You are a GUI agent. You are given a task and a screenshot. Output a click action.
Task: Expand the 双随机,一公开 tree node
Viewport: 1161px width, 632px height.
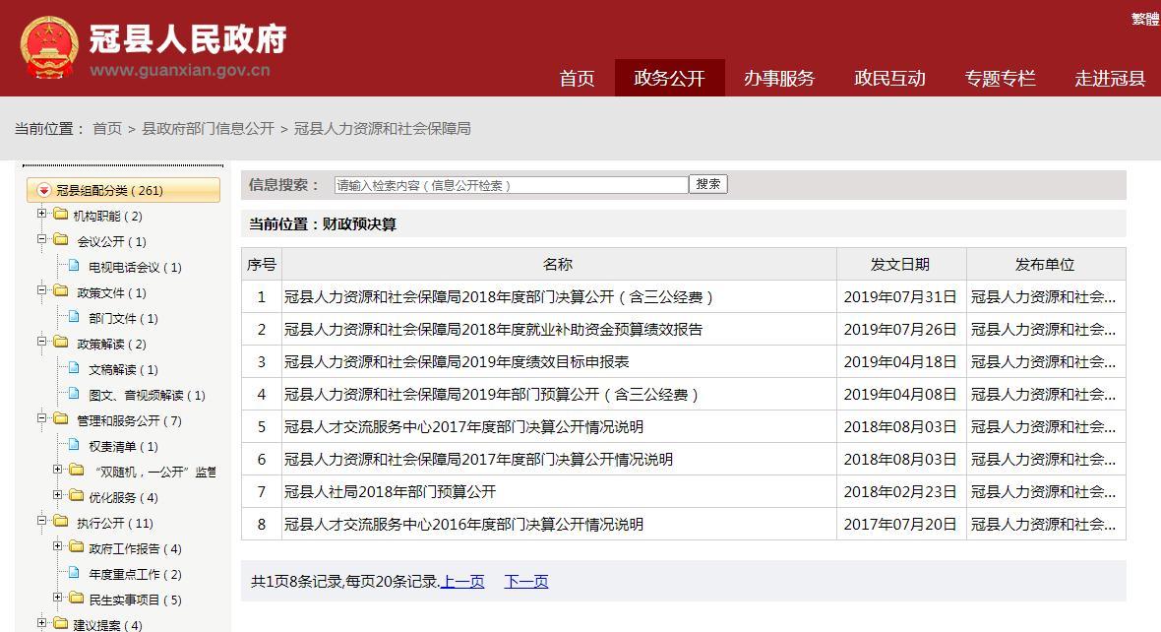pyautogui.click(x=58, y=470)
